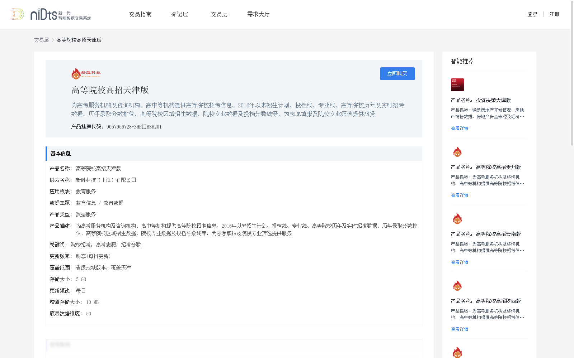Screen dimensions: 574x358
Task: Click the 底层数据维度 value 50
Action: coord(89,314)
